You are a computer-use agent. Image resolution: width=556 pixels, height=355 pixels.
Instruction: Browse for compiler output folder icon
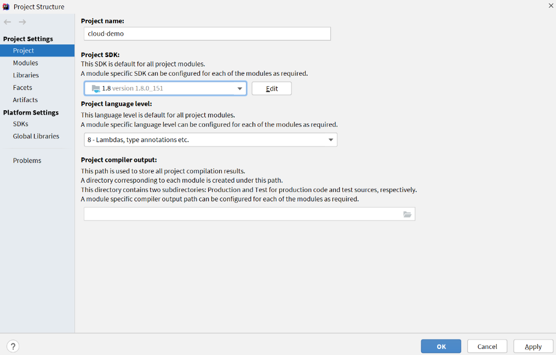[407, 214]
